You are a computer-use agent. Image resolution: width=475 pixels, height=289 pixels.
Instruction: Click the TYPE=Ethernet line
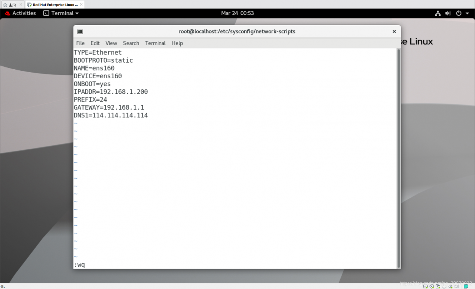(x=98, y=53)
